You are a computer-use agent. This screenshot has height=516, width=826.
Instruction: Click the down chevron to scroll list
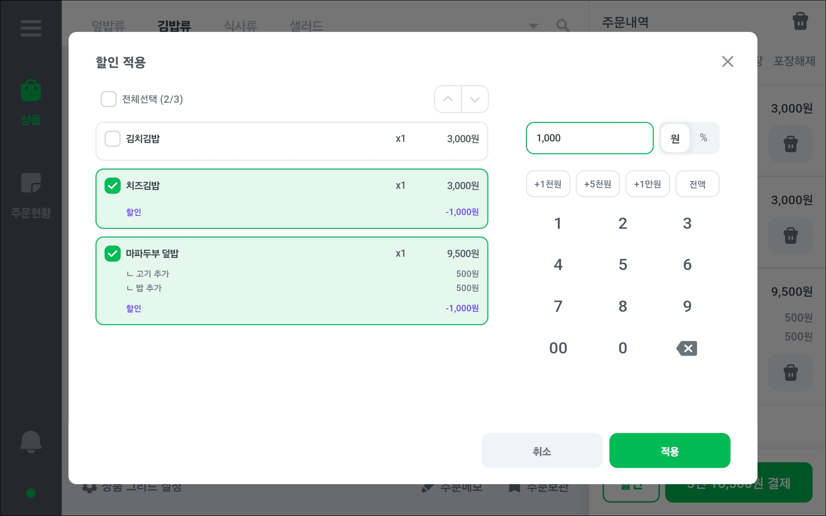[475, 99]
